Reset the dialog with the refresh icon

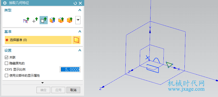[x=75, y=3]
